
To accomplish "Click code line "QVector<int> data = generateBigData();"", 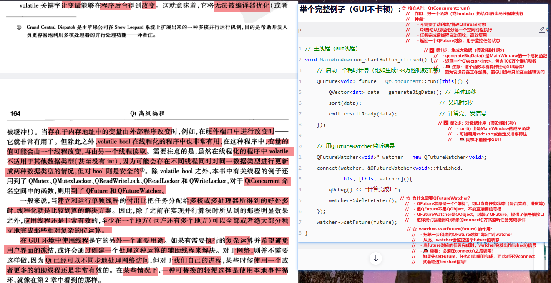I will (385, 92).
